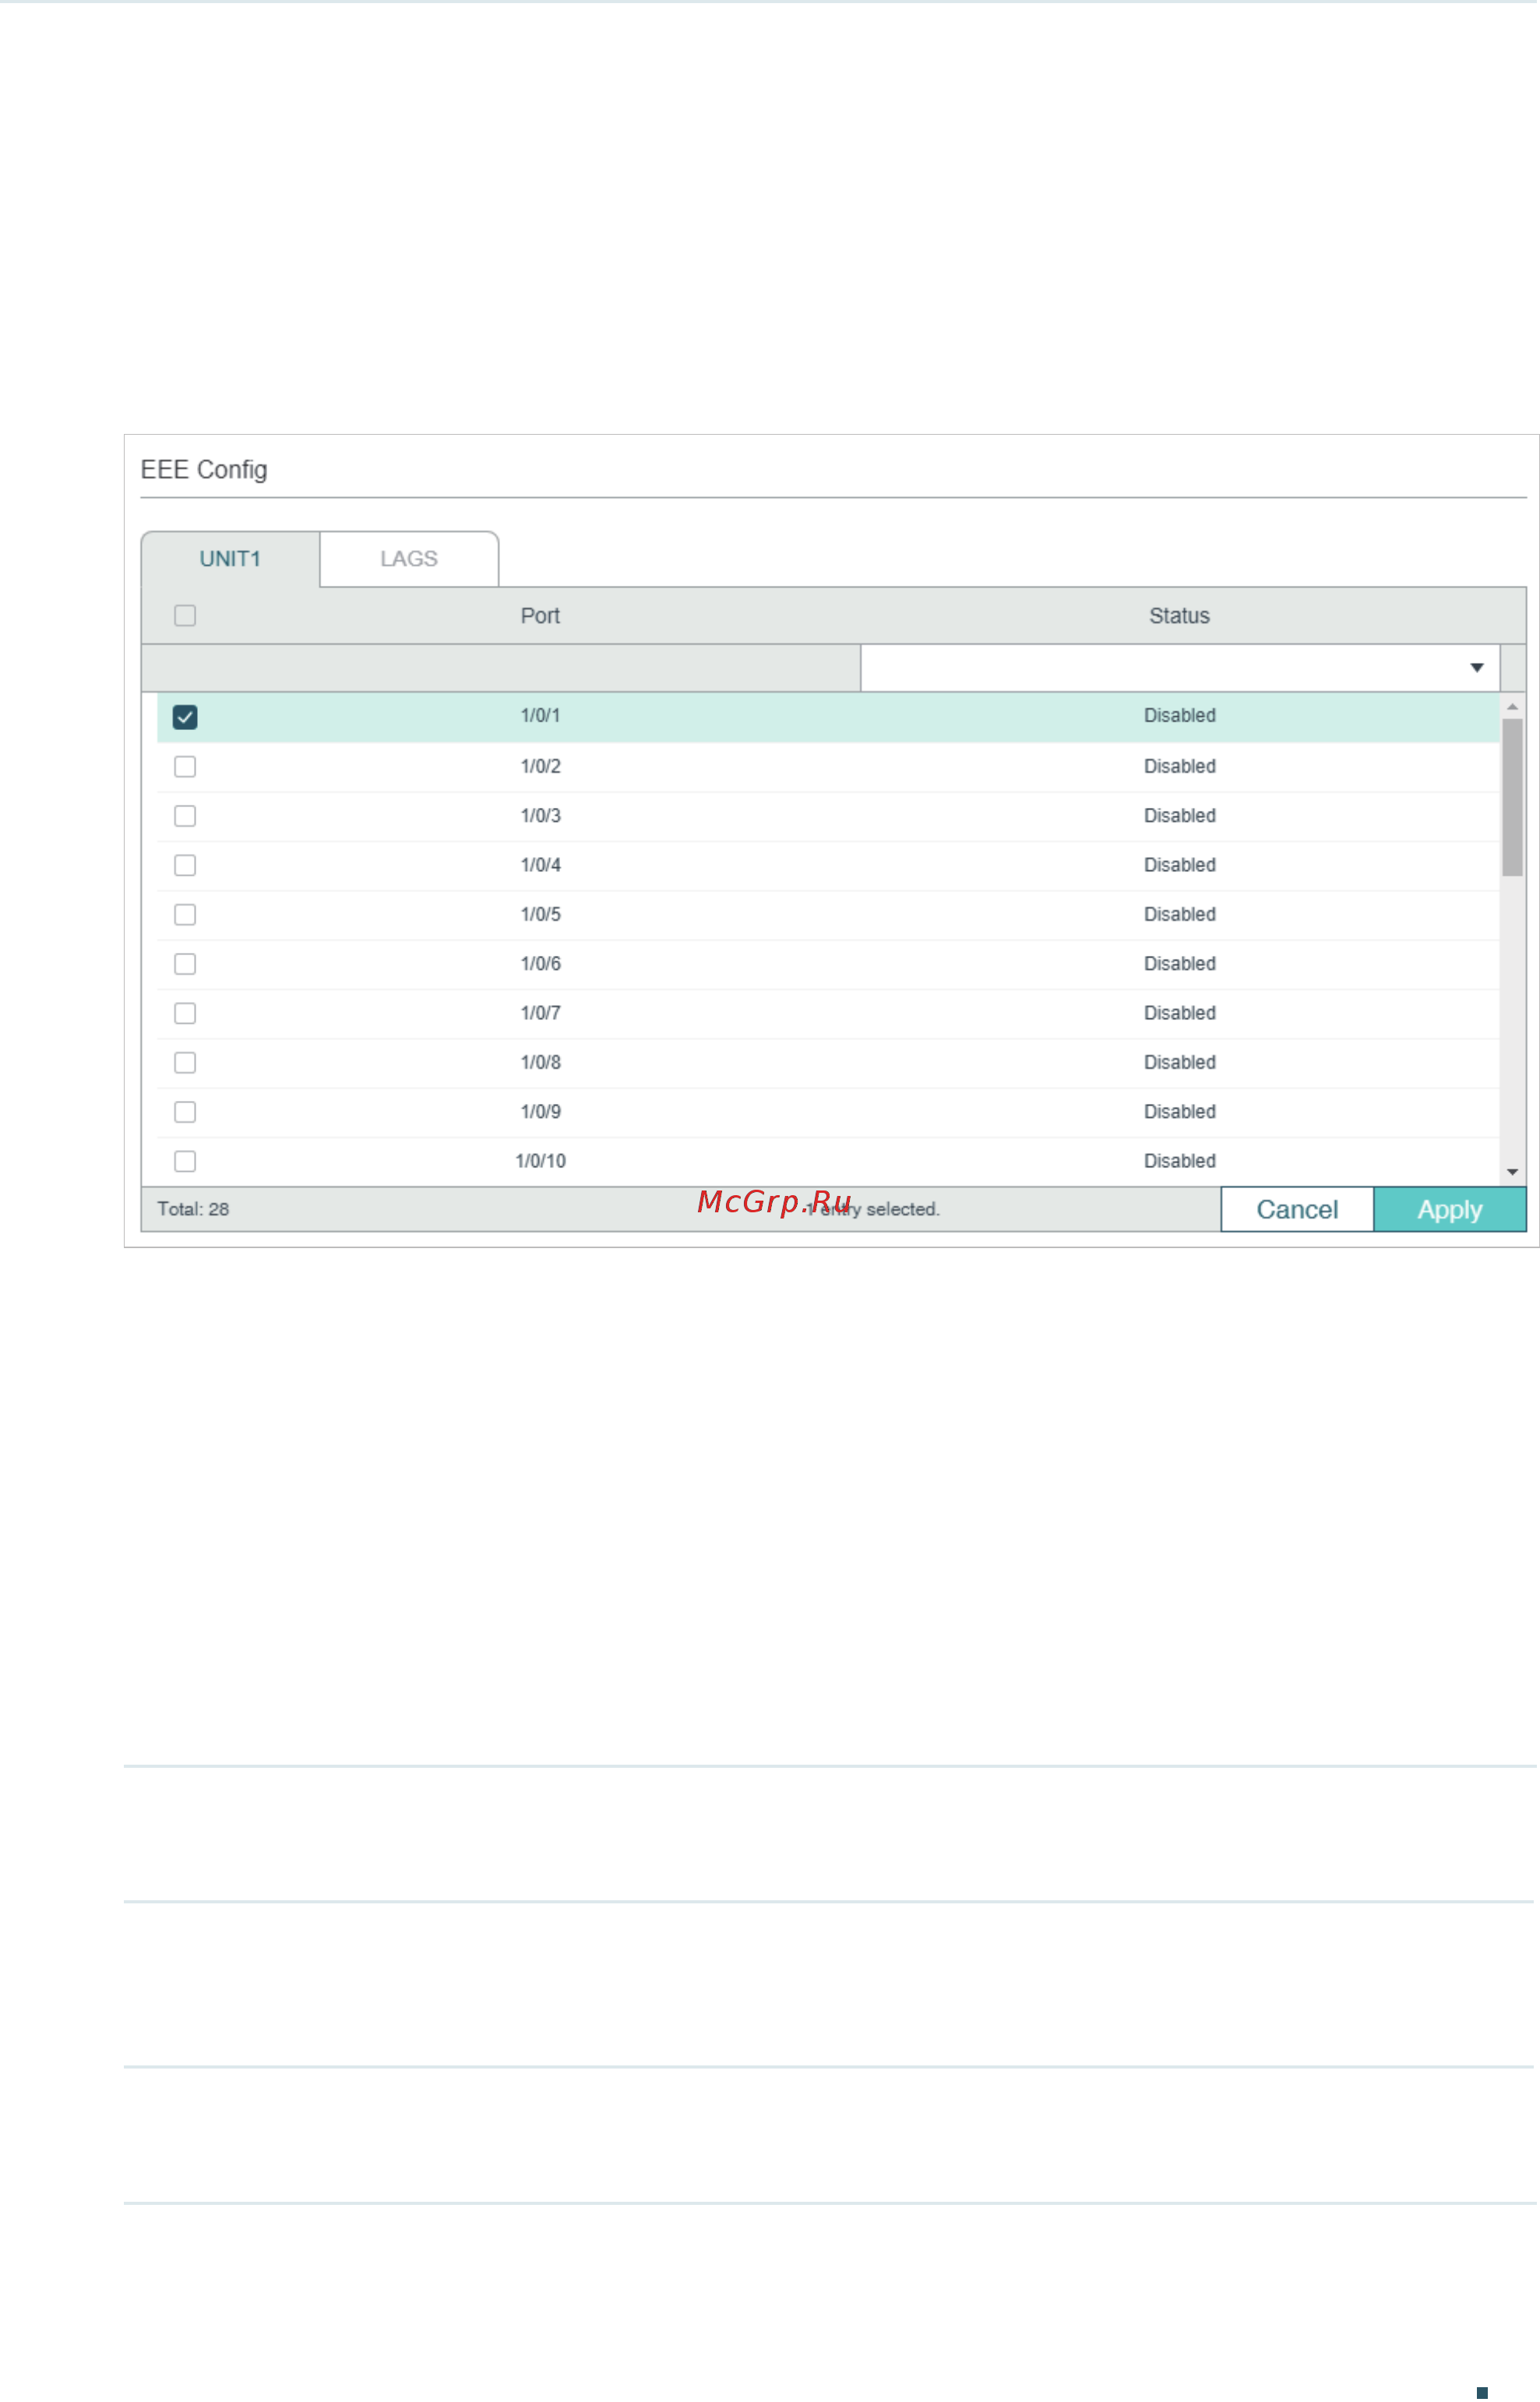Switch to the UNIT1 tab
Image resolution: width=1540 pixels, height=2402 pixels.
pyautogui.click(x=230, y=559)
